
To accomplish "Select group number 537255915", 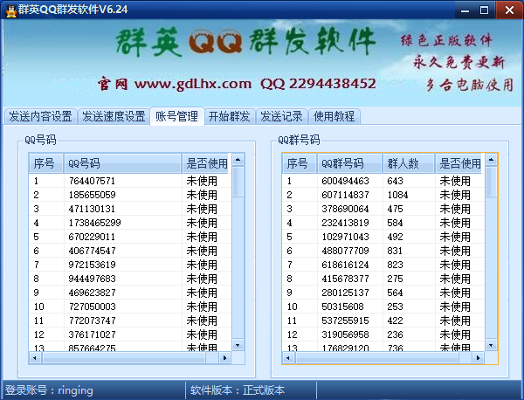I will [345, 321].
